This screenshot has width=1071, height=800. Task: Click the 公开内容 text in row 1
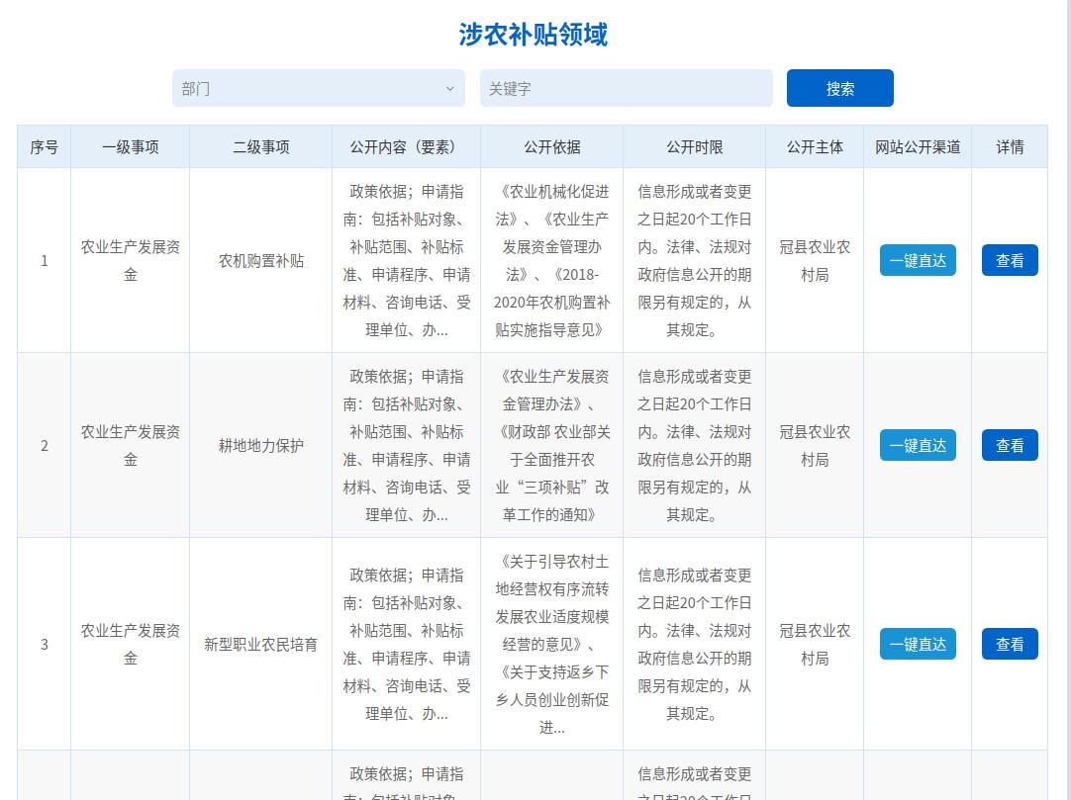pyautogui.click(x=407, y=261)
